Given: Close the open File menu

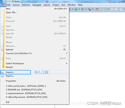Looking at the screenshot, I should [3, 5].
